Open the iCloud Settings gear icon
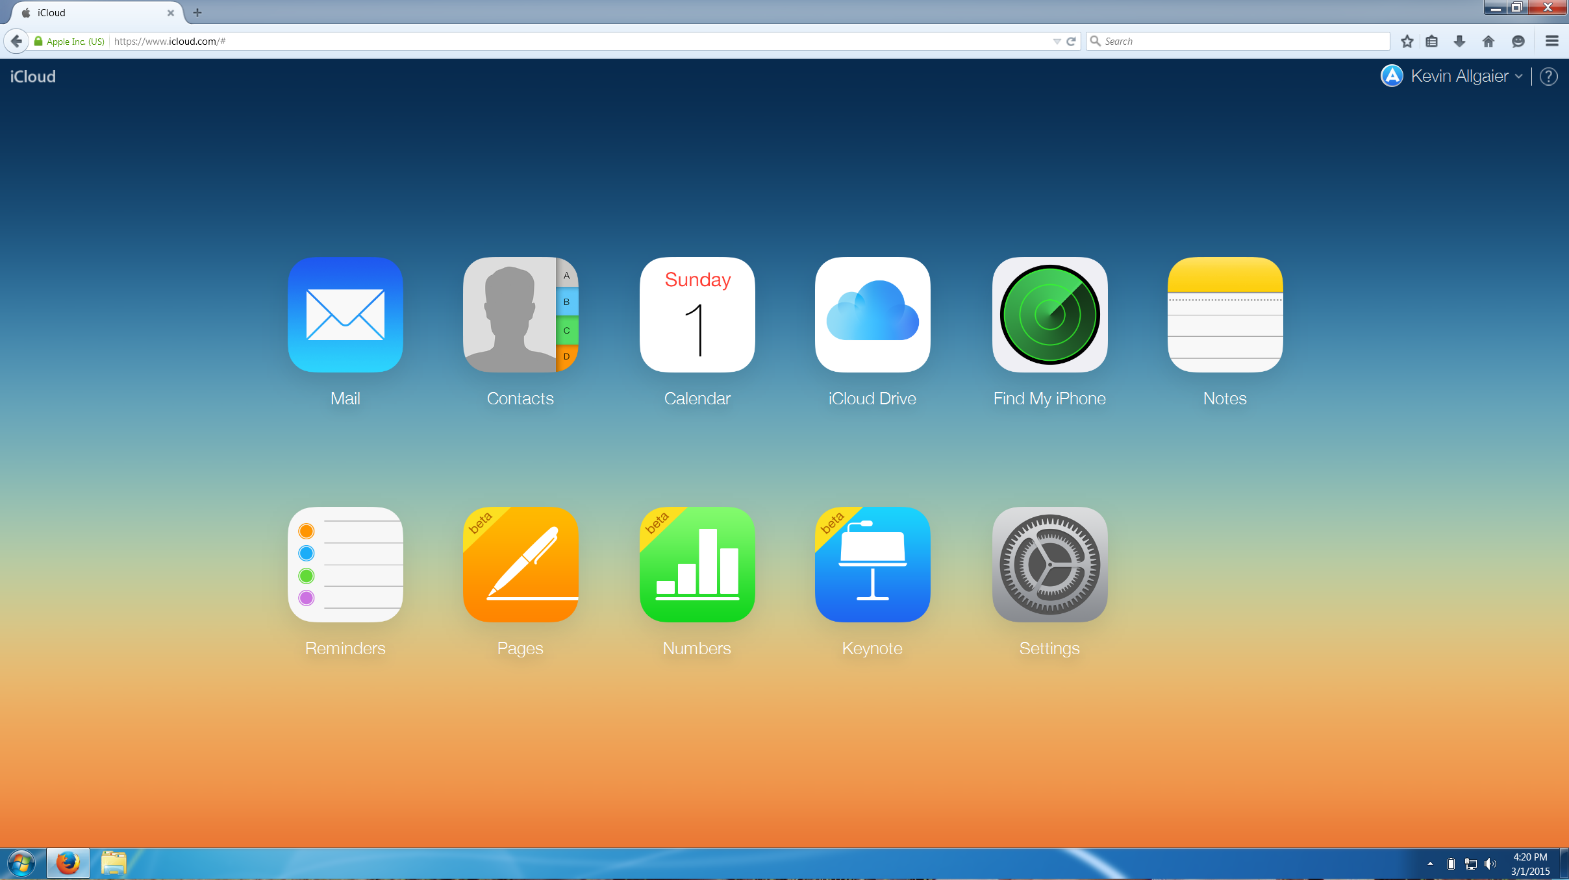The width and height of the screenshot is (1569, 880). coord(1050,565)
